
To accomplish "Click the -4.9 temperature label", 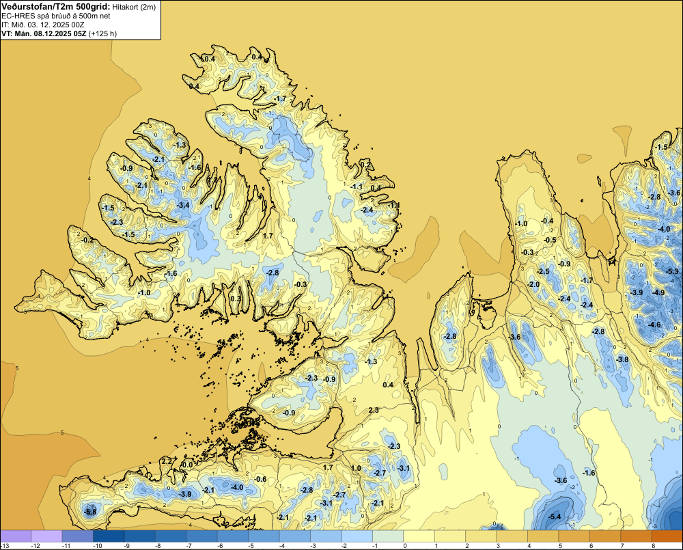I will [658, 292].
